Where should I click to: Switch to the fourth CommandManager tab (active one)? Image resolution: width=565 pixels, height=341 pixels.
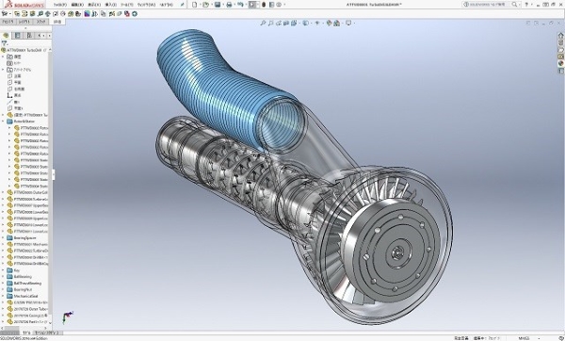tap(57, 22)
